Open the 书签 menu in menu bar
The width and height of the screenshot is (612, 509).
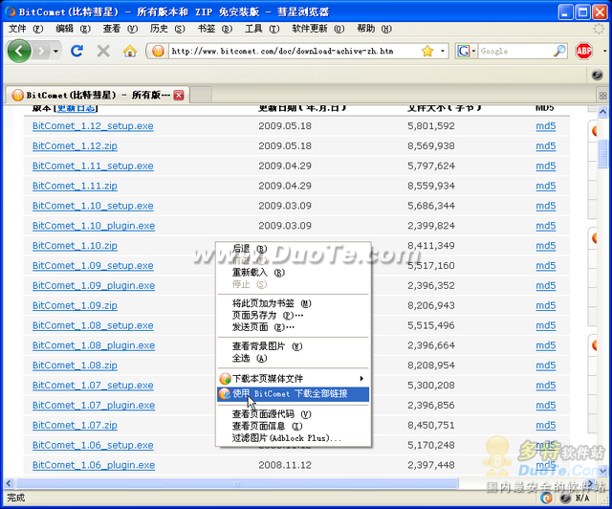click(207, 29)
